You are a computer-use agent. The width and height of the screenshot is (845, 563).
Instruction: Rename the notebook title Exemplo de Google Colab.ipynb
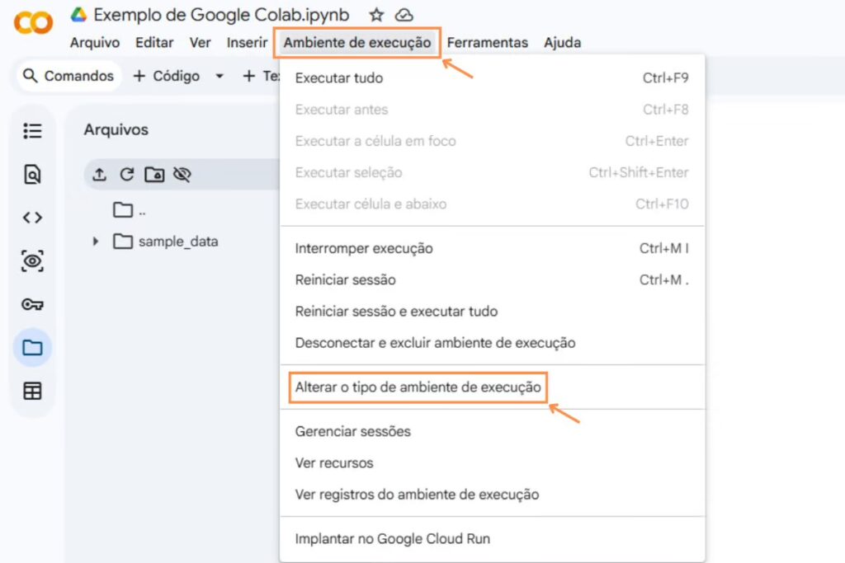click(x=221, y=14)
